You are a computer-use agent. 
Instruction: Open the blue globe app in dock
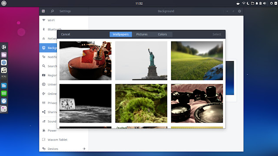point(4,62)
